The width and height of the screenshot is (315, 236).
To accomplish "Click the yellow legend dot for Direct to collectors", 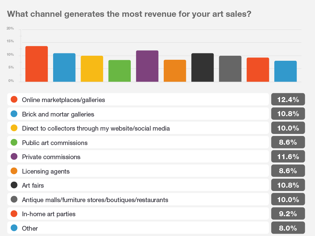I will [14, 128].
